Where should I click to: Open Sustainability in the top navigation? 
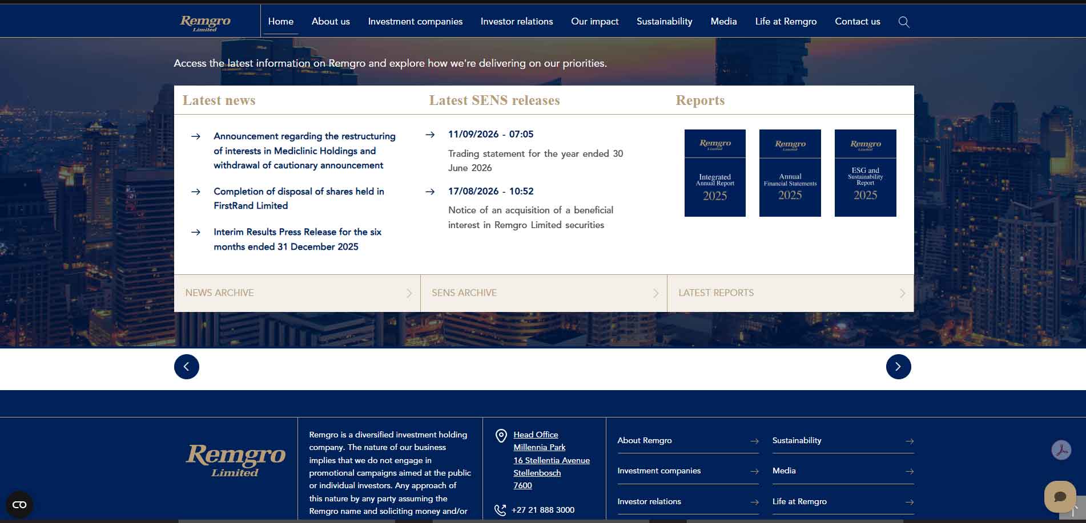[x=665, y=22]
